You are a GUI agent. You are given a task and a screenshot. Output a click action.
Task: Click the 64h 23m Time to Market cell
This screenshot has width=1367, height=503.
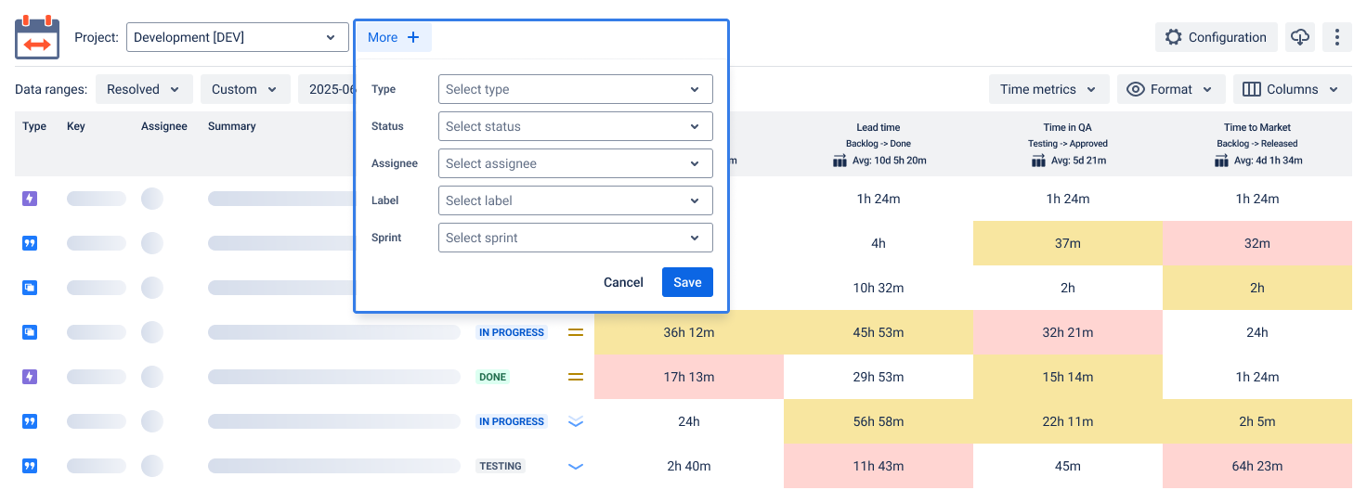coord(1257,466)
